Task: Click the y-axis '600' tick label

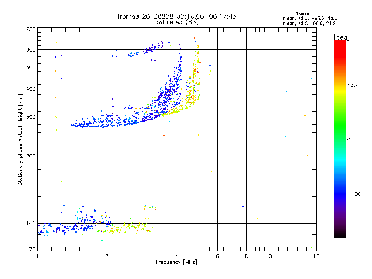Action: point(31,50)
